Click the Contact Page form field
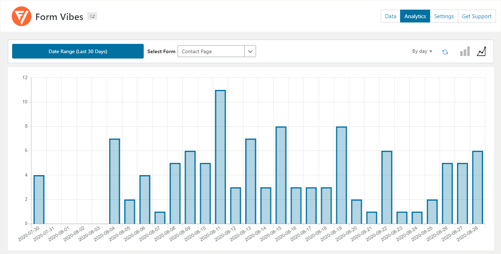The width and height of the screenshot is (501, 254). [x=211, y=51]
